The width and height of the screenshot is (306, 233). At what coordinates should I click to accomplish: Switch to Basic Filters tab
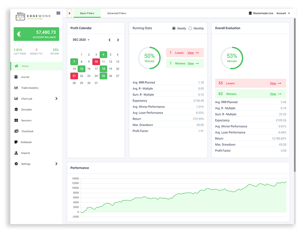click(x=87, y=13)
